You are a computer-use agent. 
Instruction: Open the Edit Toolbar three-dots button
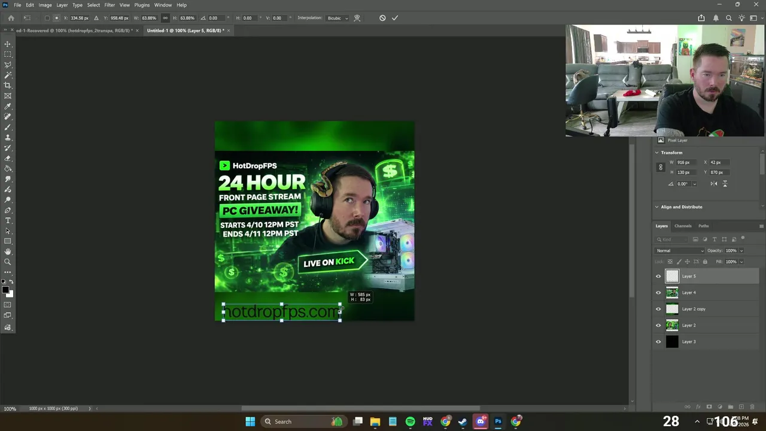(8, 272)
